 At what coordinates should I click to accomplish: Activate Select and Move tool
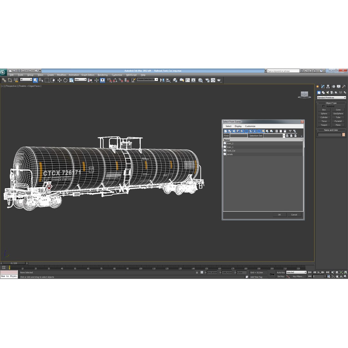[60, 80]
